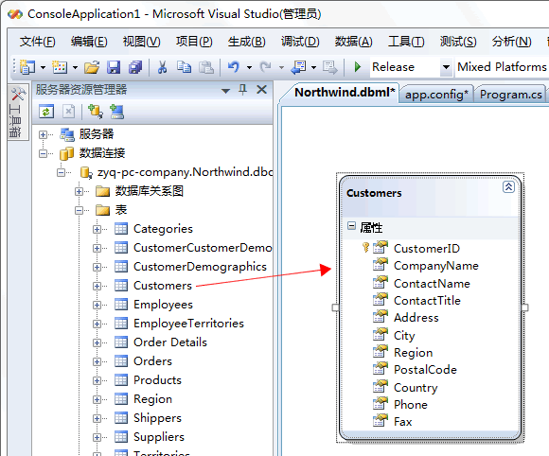Click the Open File folder icon

(92, 67)
